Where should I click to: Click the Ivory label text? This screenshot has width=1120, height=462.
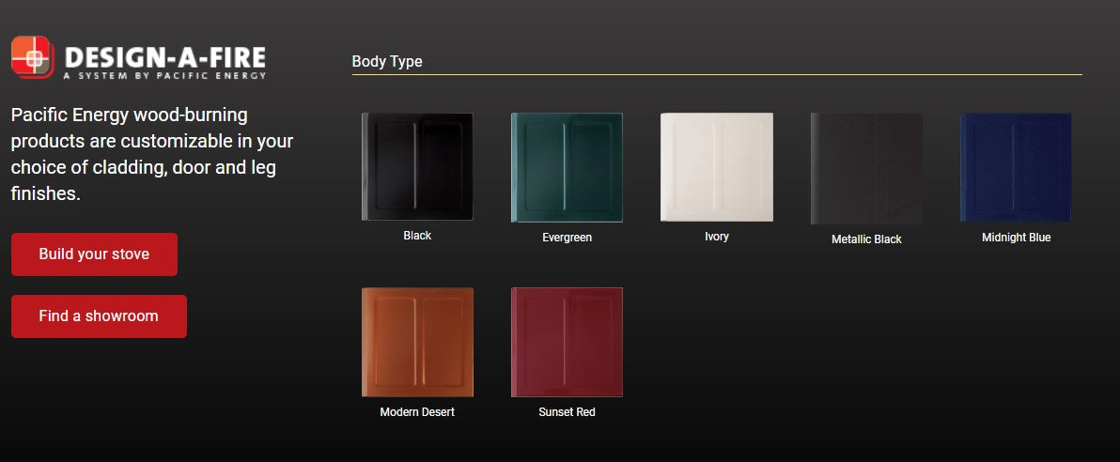click(x=716, y=237)
